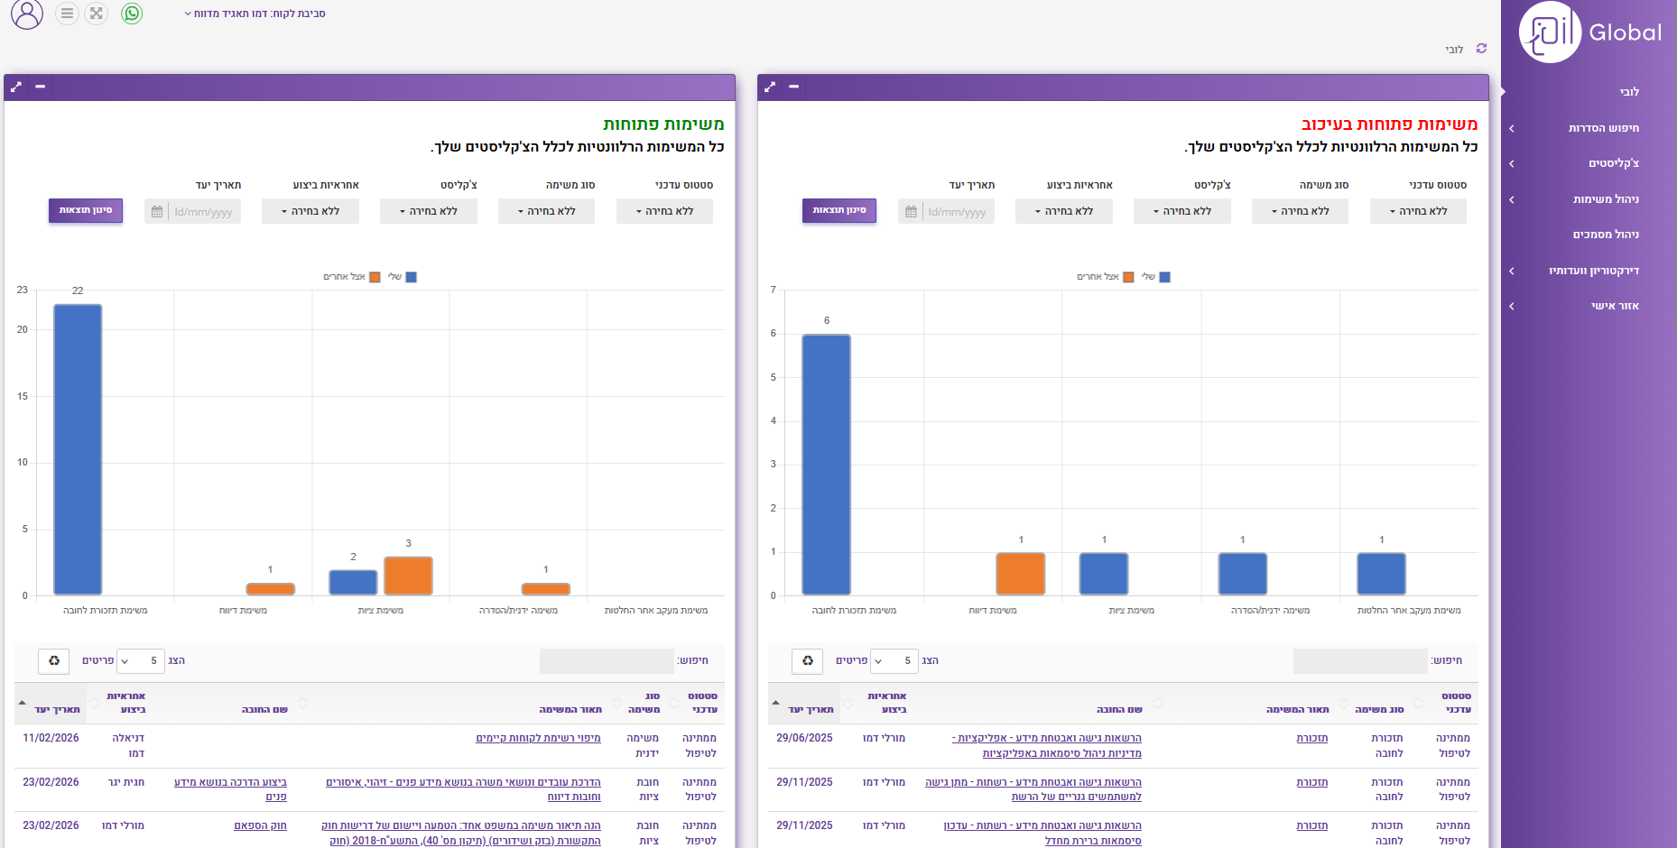Open the מיפוי רשימת לקוחות קיימים task link
The width and height of the screenshot is (1677, 848).
click(538, 738)
